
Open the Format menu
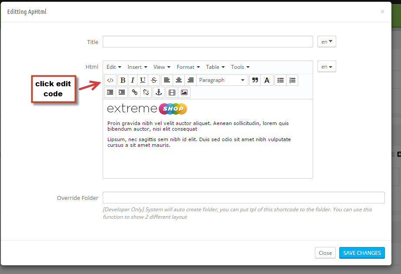(188, 67)
